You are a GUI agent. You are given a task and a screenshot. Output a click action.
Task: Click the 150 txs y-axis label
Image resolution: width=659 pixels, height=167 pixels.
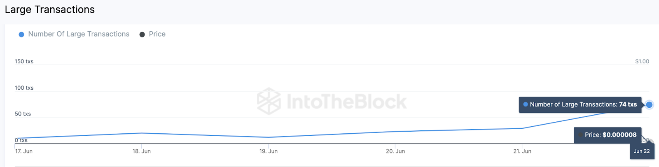click(x=24, y=62)
